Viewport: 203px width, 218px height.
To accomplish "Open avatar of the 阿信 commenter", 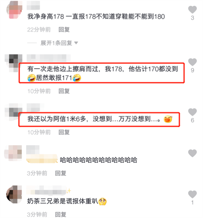I will coord(14,112).
